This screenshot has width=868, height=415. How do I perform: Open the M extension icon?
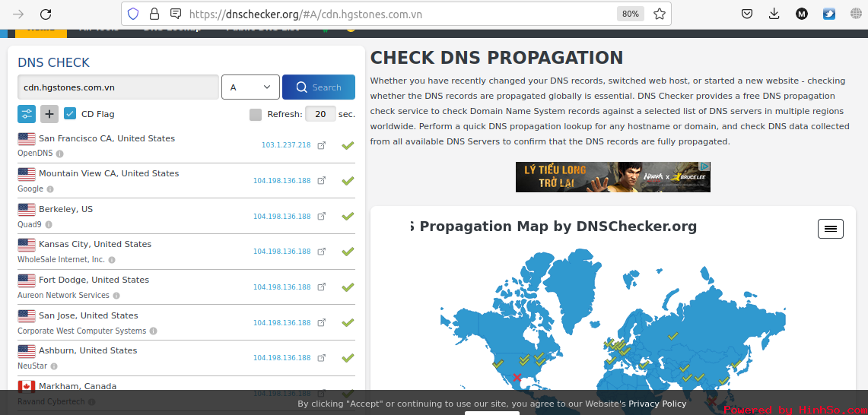(802, 14)
